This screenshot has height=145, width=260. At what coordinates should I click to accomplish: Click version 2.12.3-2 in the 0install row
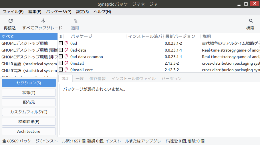click(172, 63)
